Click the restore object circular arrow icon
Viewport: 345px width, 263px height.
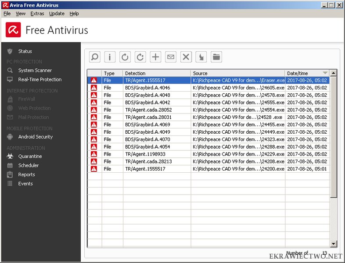point(125,57)
